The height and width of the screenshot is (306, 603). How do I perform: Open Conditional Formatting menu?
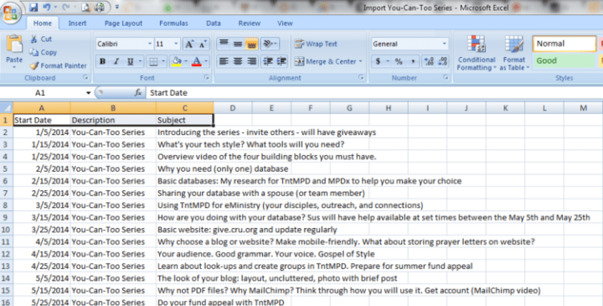click(x=477, y=53)
